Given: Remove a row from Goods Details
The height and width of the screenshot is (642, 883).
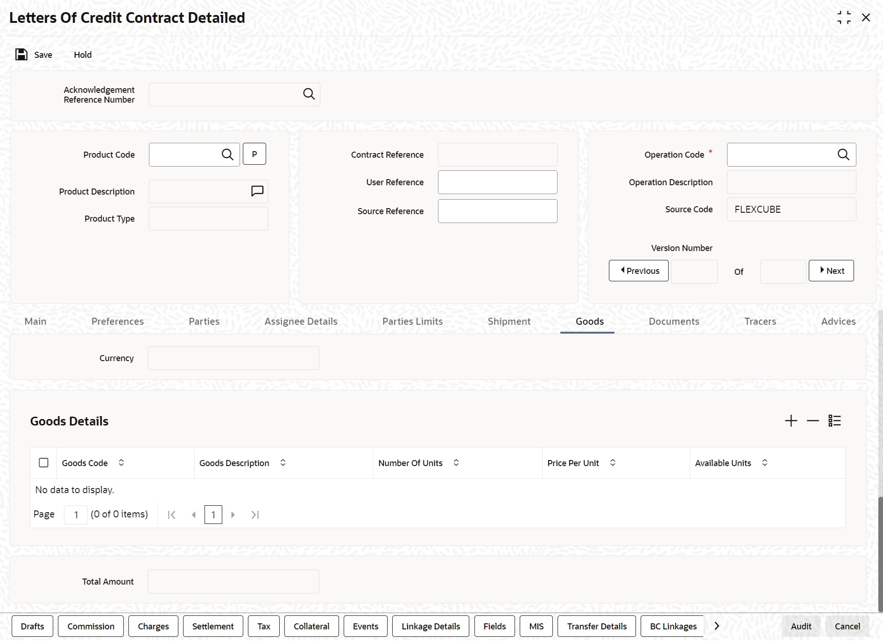Looking at the screenshot, I should coord(813,421).
